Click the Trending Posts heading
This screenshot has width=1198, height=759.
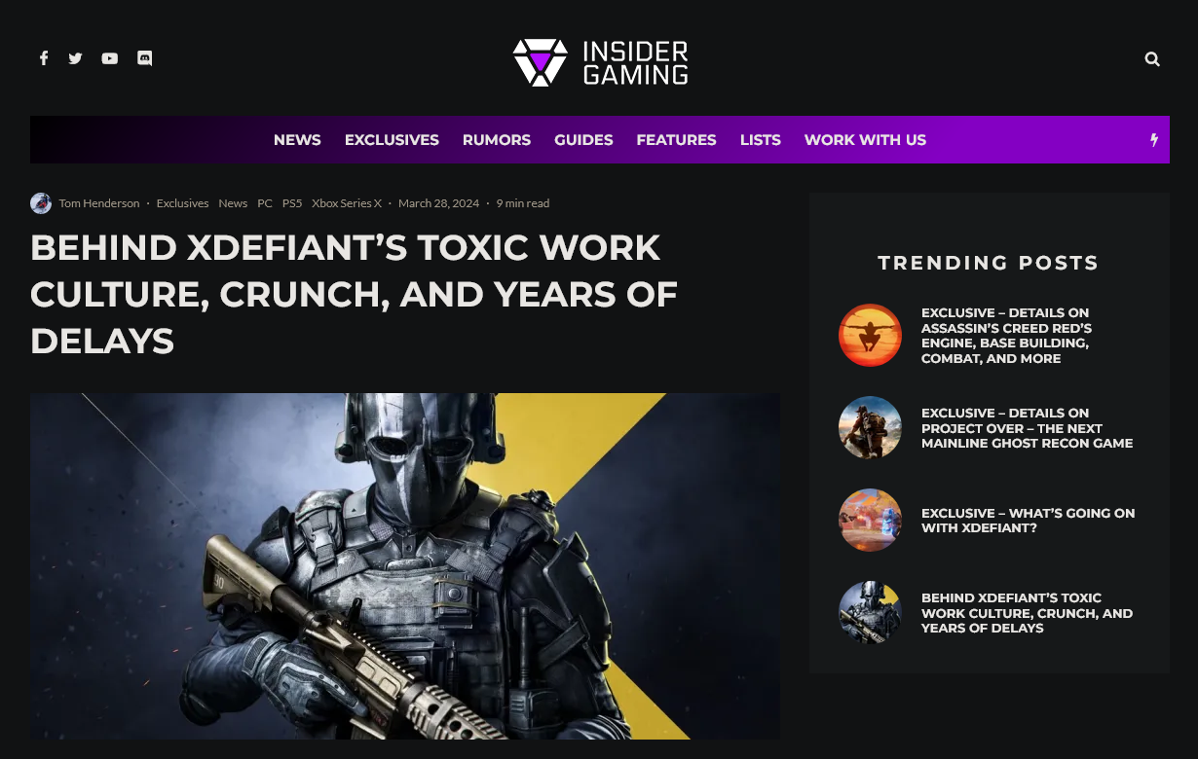(x=989, y=263)
